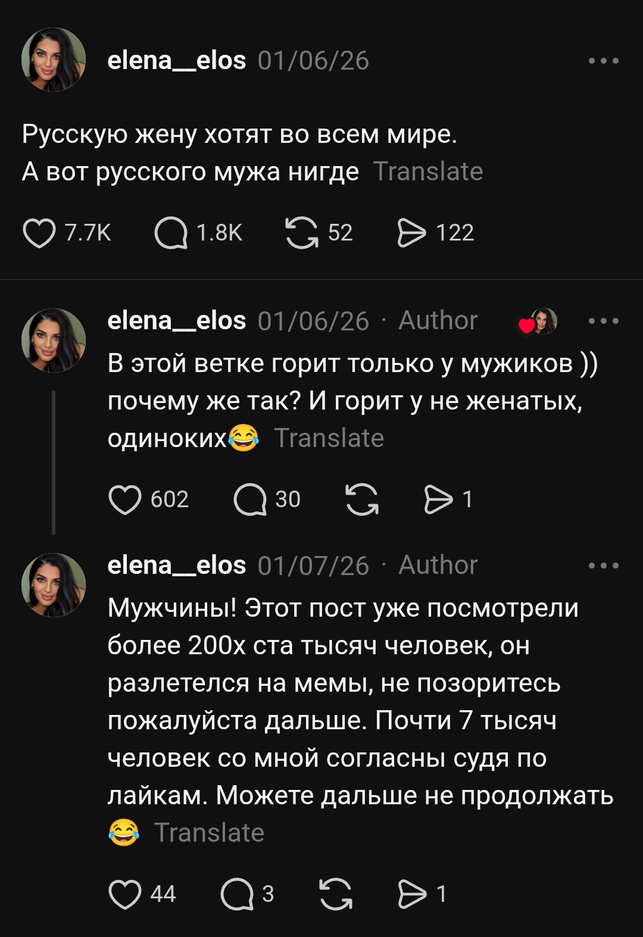The height and width of the screenshot is (937, 643).
Task: Open elena__elos profile from main post avatar
Action: [54, 60]
